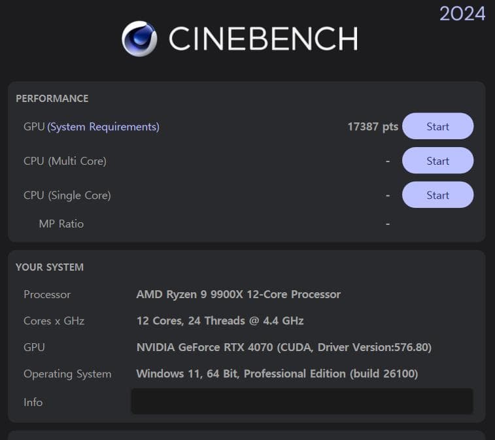This screenshot has width=495, height=440.
Task: Click into the Info text field
Action: click(x=301, y=401)
